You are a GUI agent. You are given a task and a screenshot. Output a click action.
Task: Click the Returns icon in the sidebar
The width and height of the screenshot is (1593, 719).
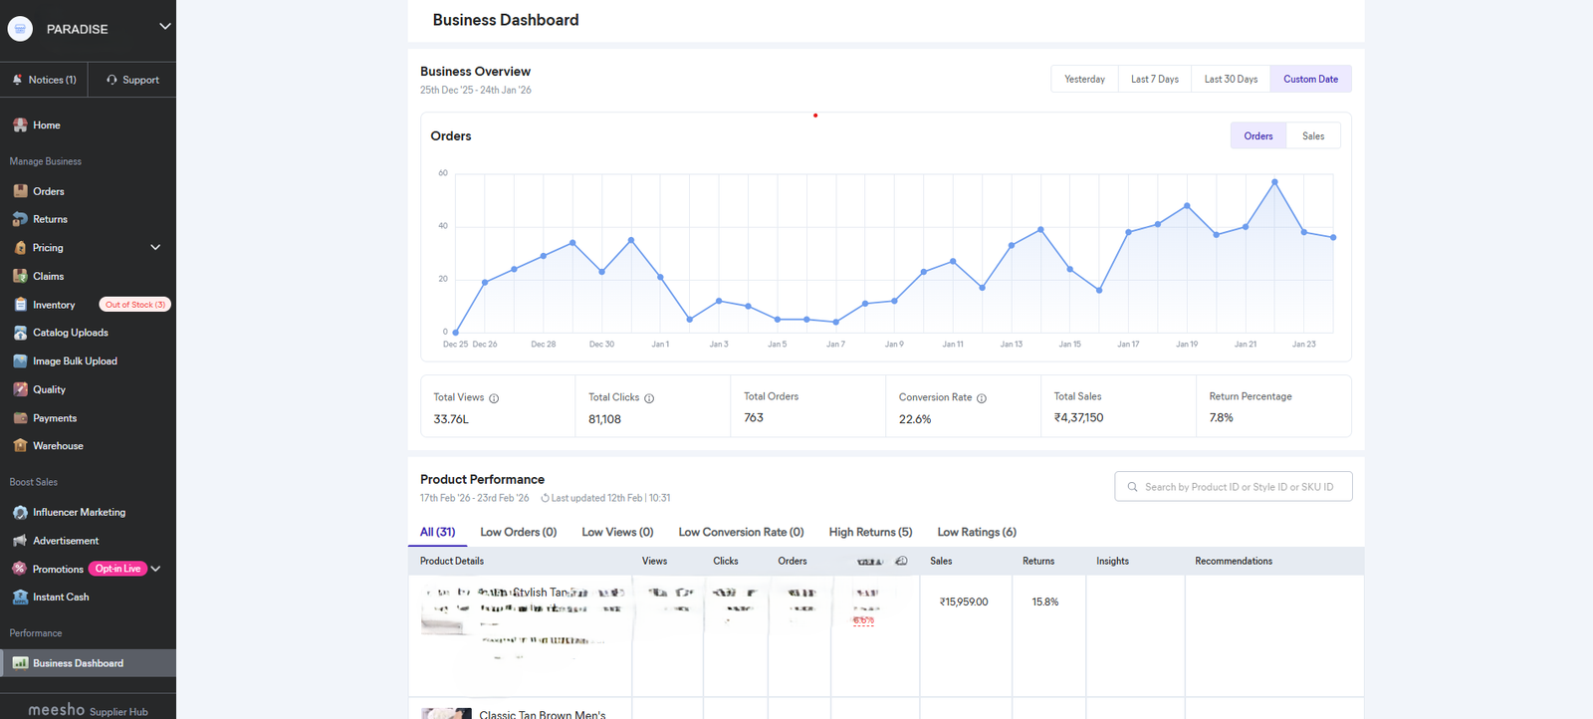point(20,219)
